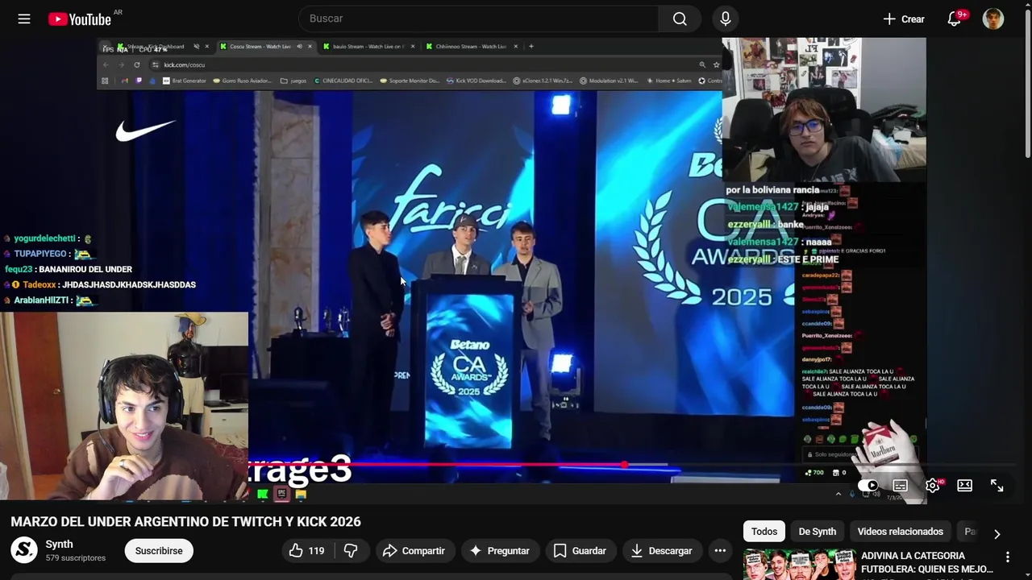The image size is (1032, 580).
Task: Toggle subtitles with the captions icon
Action: 901,486
